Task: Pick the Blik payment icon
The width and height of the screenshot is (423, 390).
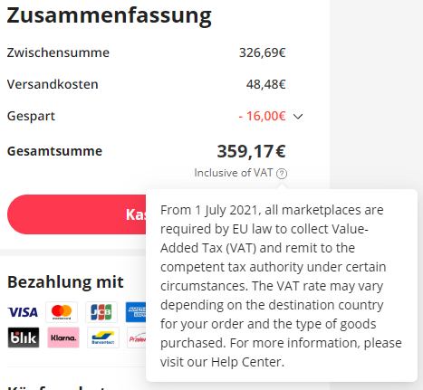Action: point(24,338)
